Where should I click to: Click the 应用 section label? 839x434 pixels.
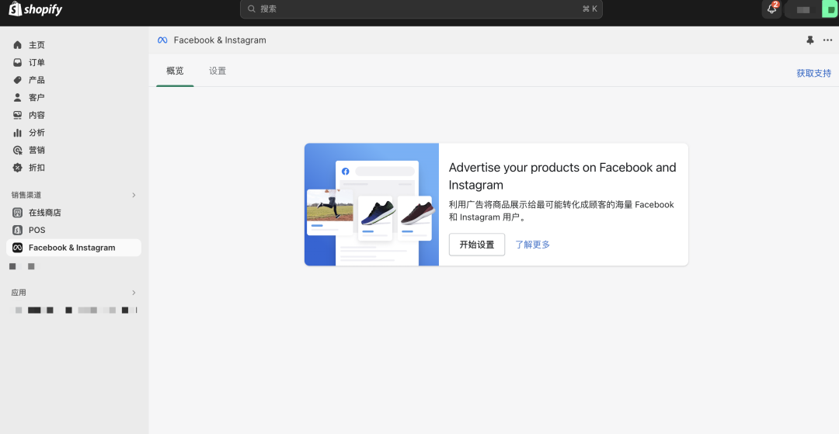[19, 293]
